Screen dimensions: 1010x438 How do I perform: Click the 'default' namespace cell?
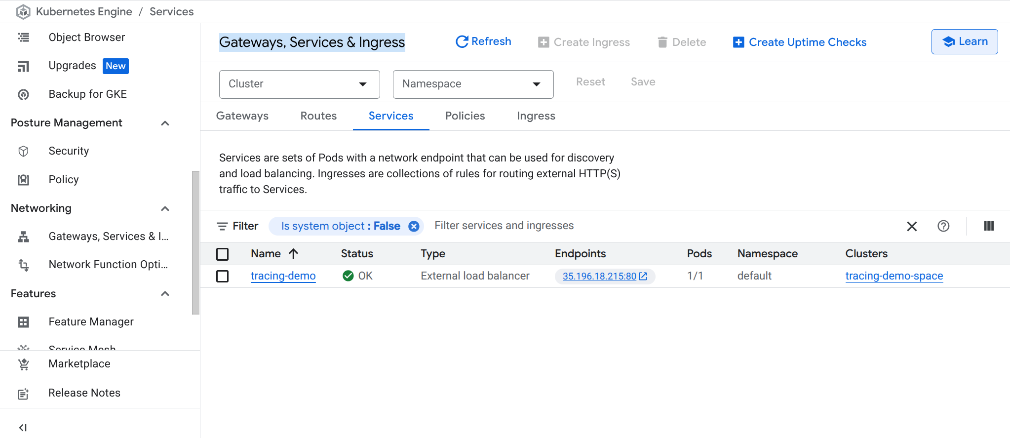click(754, 276)
